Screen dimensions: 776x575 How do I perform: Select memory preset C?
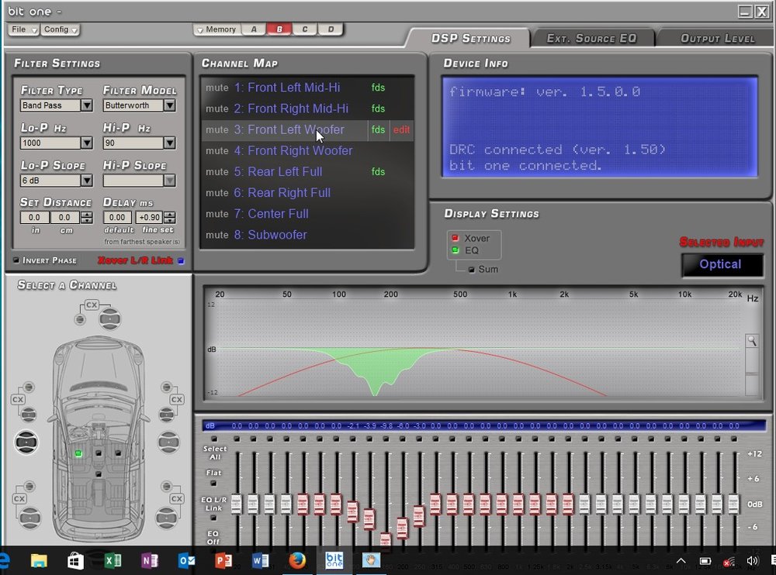click(305, 29)
